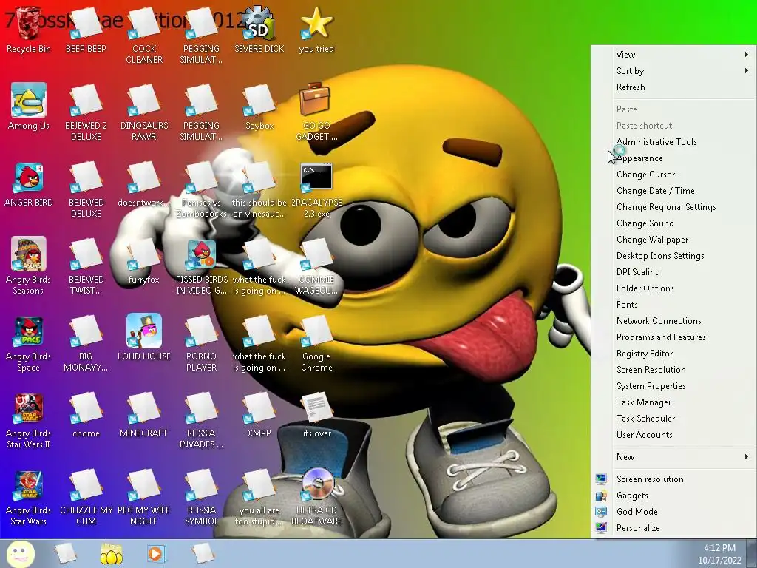Open the folder icon on the taskbar

pyautogui.click(x=111, y=553)
